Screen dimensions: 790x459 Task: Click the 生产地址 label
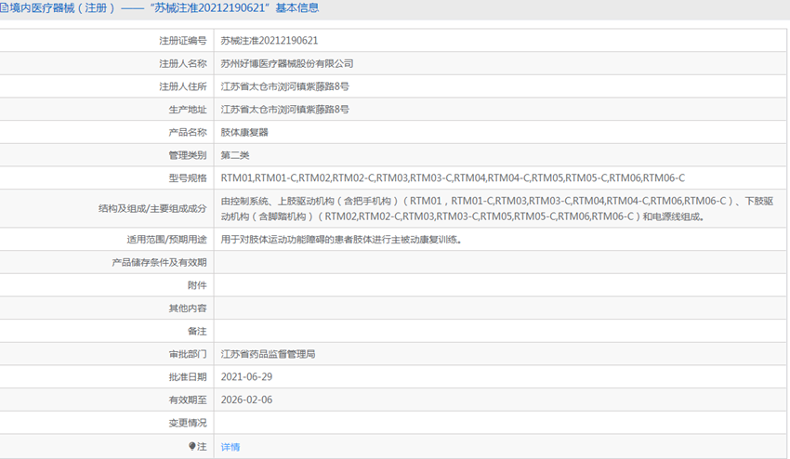pyautogui.click(x=188, y=110)
